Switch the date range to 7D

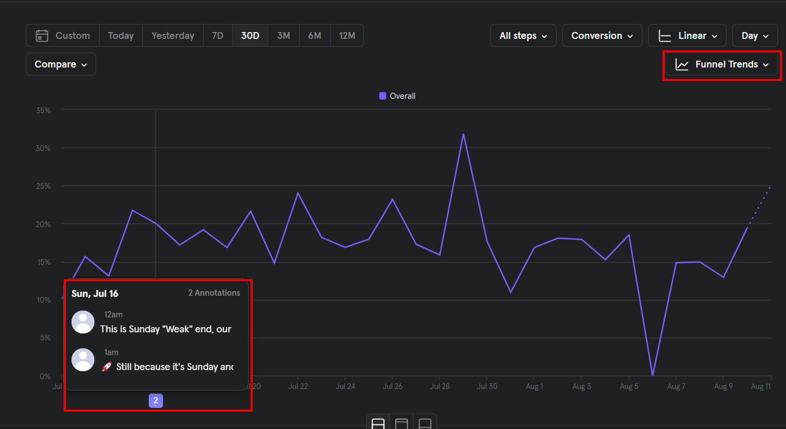point(217,35)
